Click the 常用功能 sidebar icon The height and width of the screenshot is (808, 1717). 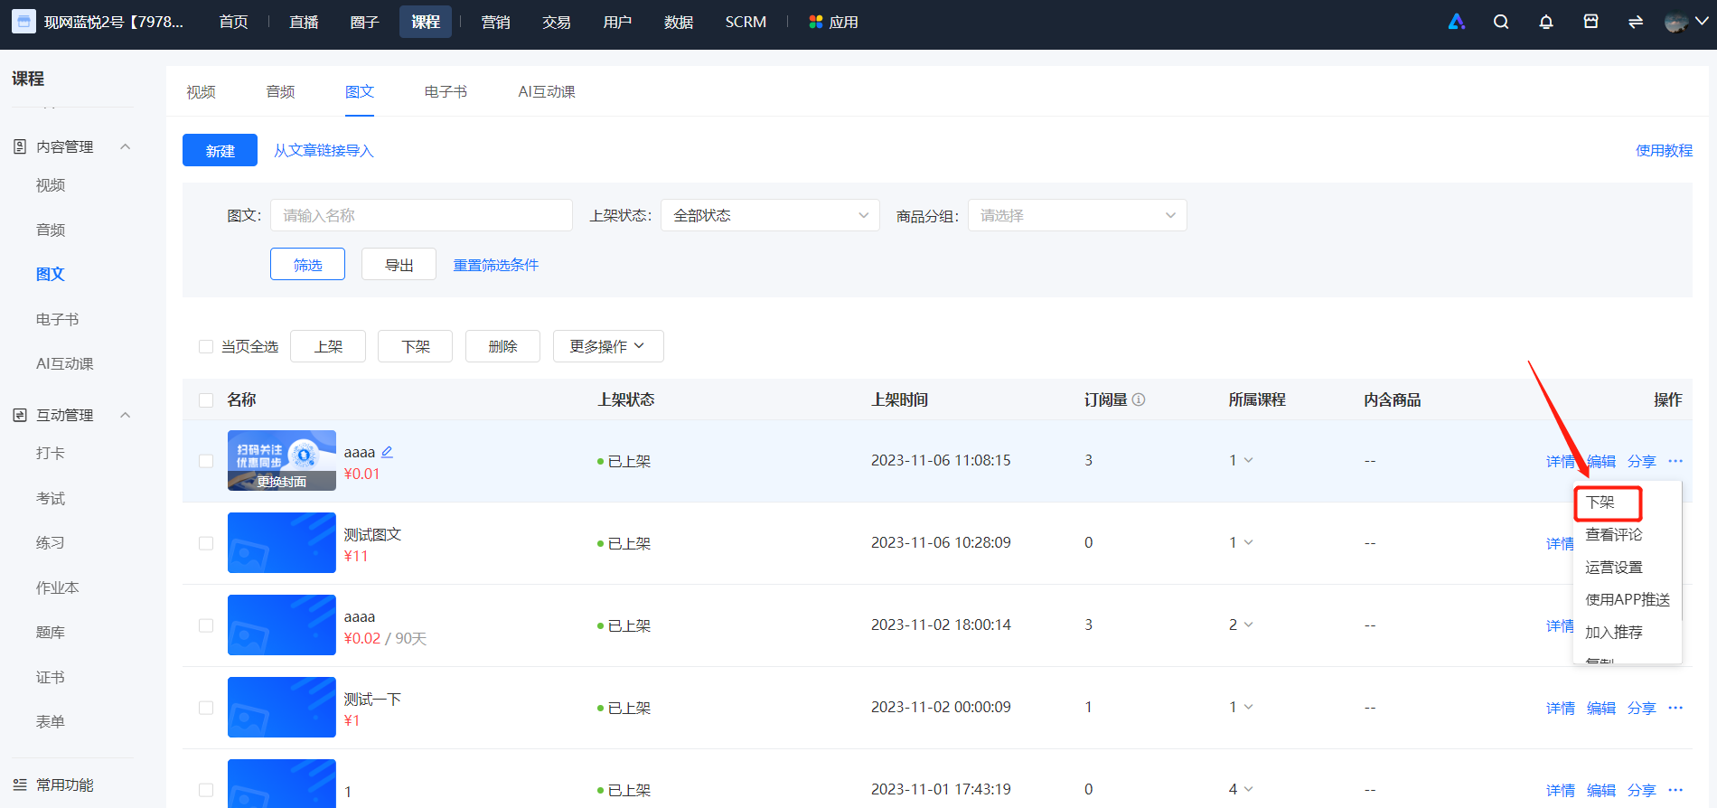pyautogui.click(x=20, y=785)
